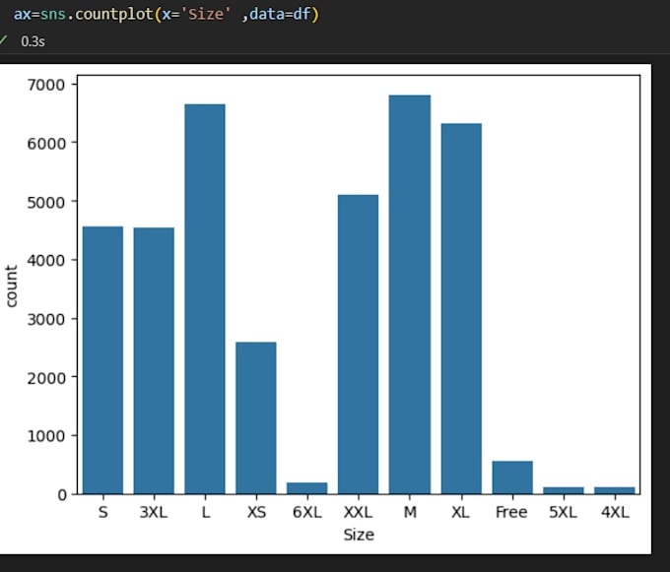The image size is (670, 572).
Task: Click the 3XL bar in the chart
Action: (x=154, y=360)
